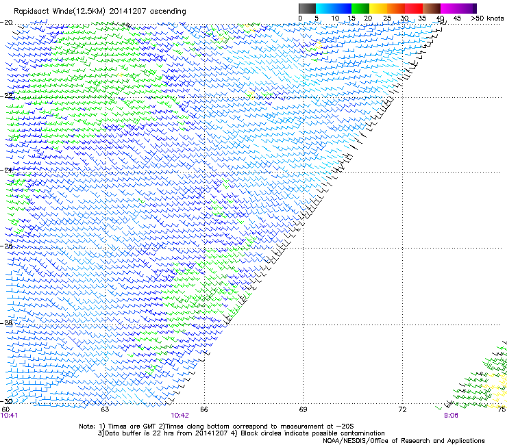507x445 pixels.
Task: Click the '-24' latitude axis label
Action: 6,170
